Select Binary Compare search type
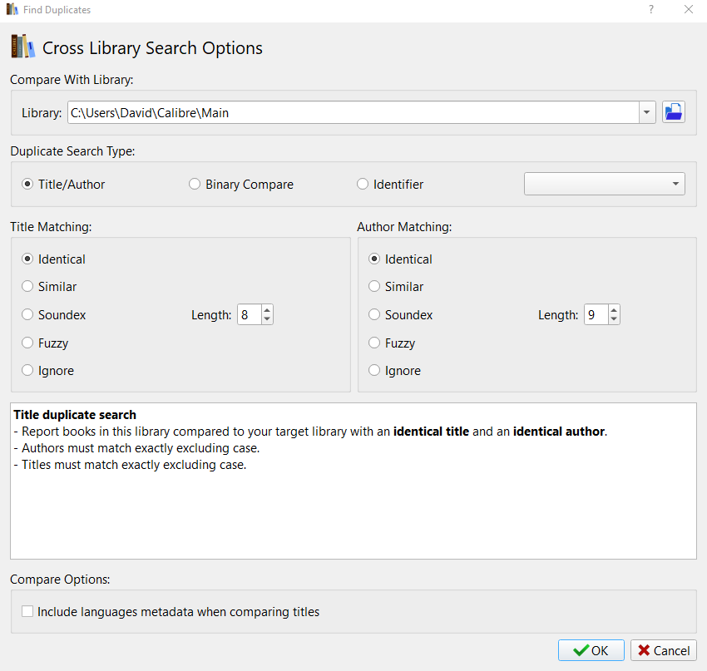 coord(195,185)
